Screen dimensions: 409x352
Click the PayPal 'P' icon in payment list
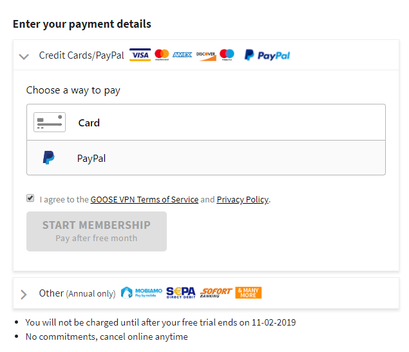click(48, 158)
